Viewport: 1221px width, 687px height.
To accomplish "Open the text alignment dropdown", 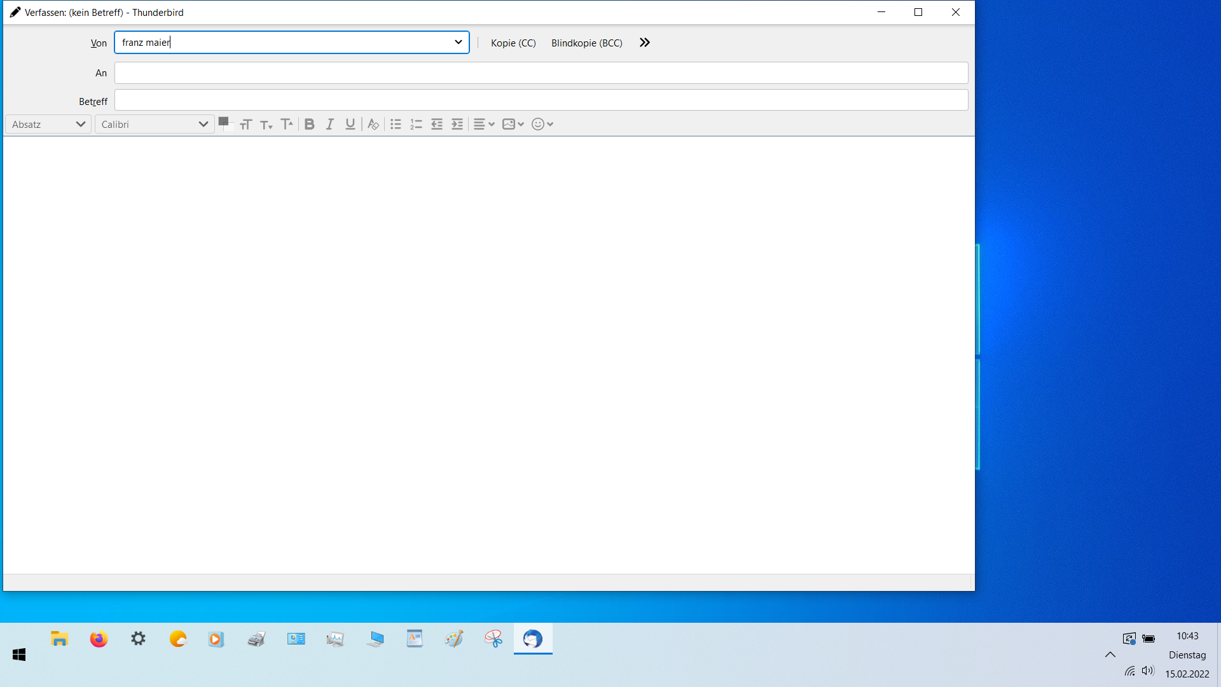I will click(x=484, y=125).
